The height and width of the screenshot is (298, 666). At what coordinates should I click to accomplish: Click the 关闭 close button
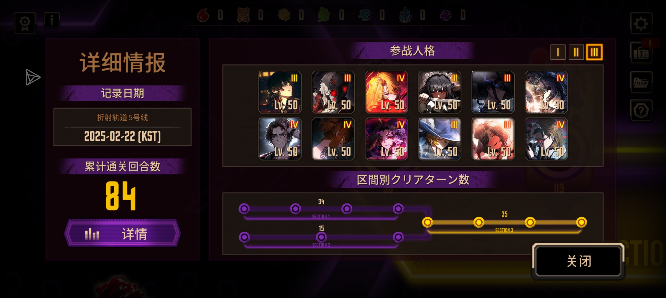578,261
